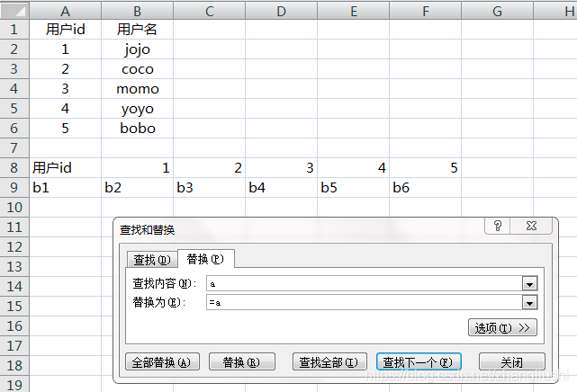Select row 17 header
This screenshot has height=392, width=577.
tap(14, 346)
